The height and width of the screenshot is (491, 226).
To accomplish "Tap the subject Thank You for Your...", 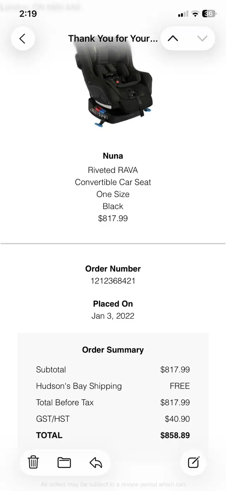I will 113,38.
